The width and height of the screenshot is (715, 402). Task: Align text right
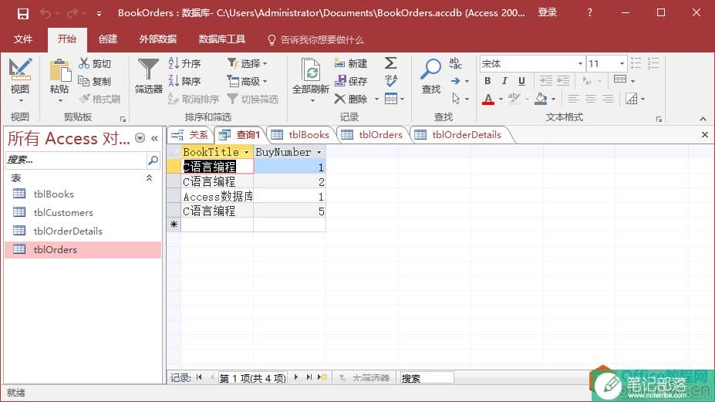pyautogui.click(x=608, y=99)
